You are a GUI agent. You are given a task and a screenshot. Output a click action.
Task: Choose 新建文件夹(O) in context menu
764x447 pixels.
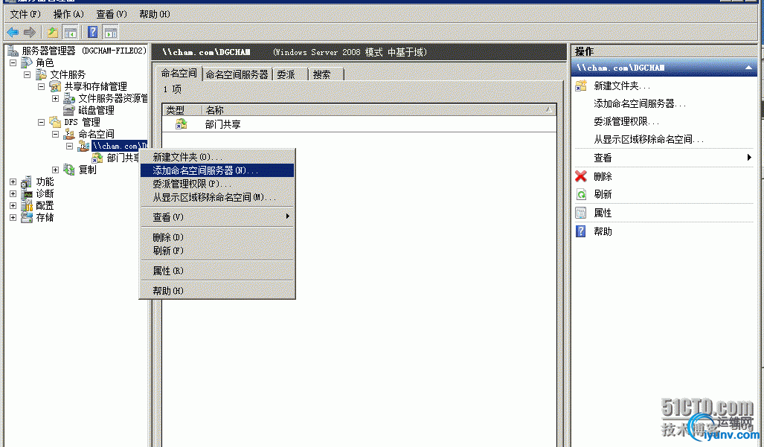pyautogui.click(x=217, y=157)
